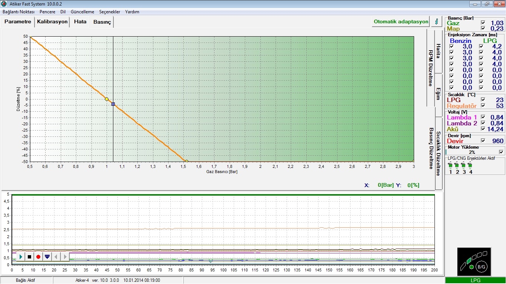Click the Map value 0,23
Image resolution: width=506 pixels, height=284 pixels.
coord(497,29)
